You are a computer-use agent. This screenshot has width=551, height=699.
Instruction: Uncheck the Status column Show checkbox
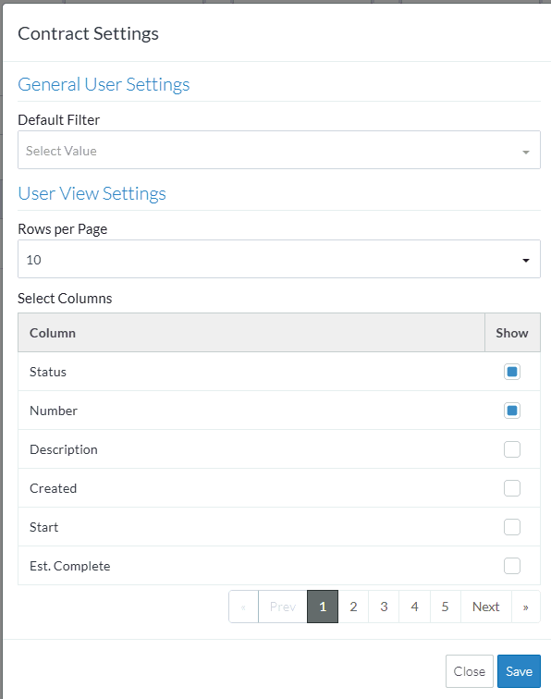coord(512,372)
